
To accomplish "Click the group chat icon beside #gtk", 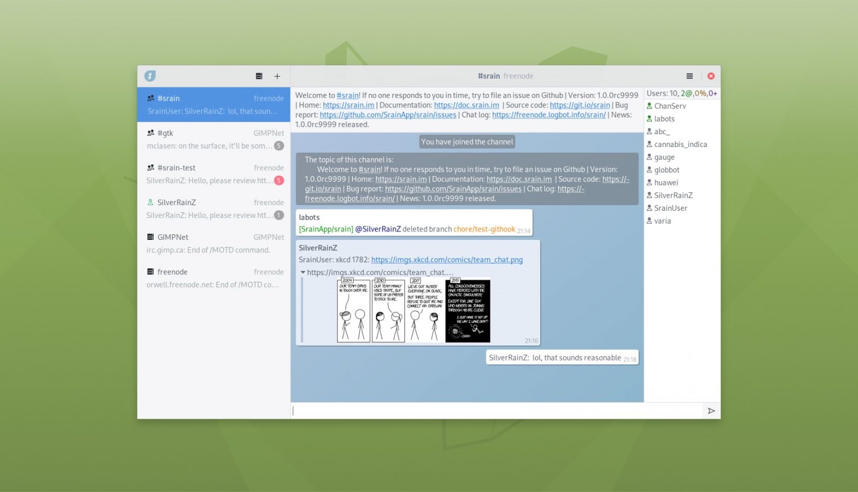I will [150, 133].
